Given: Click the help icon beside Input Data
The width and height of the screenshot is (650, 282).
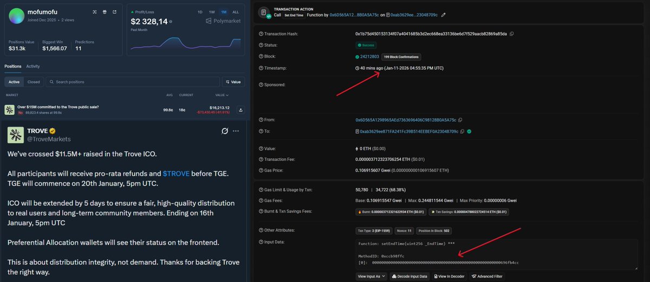Looking at the screenshot, I should click(x=261, y=241).
